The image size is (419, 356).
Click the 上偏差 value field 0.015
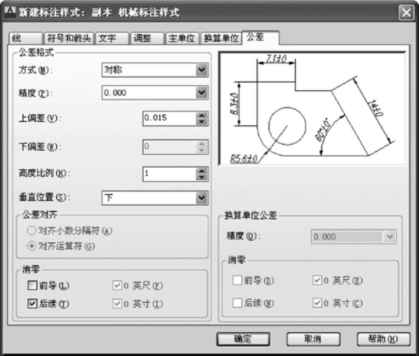(x=170, y=119)
